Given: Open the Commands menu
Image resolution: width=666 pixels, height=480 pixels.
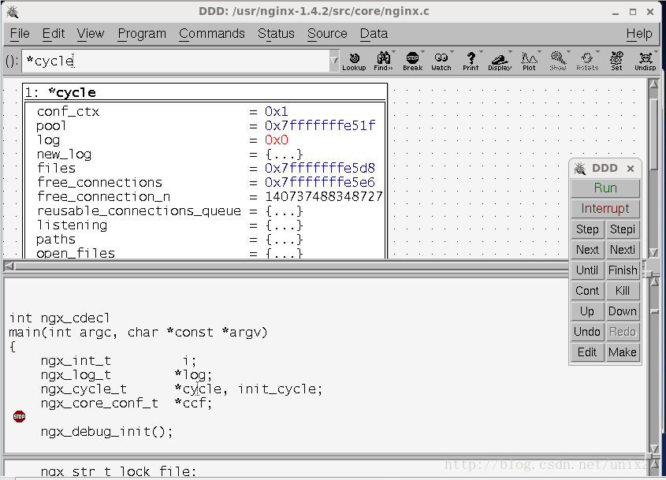Looking at the screenshot, I should (212, 34).
